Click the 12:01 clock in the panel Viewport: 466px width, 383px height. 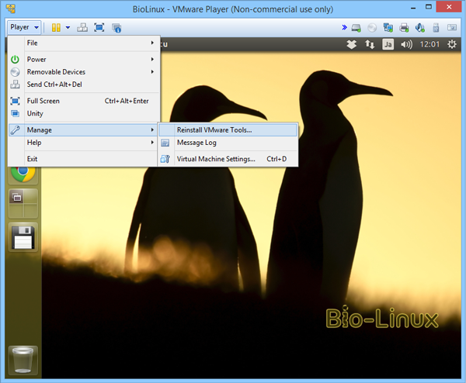pos(429,44)
